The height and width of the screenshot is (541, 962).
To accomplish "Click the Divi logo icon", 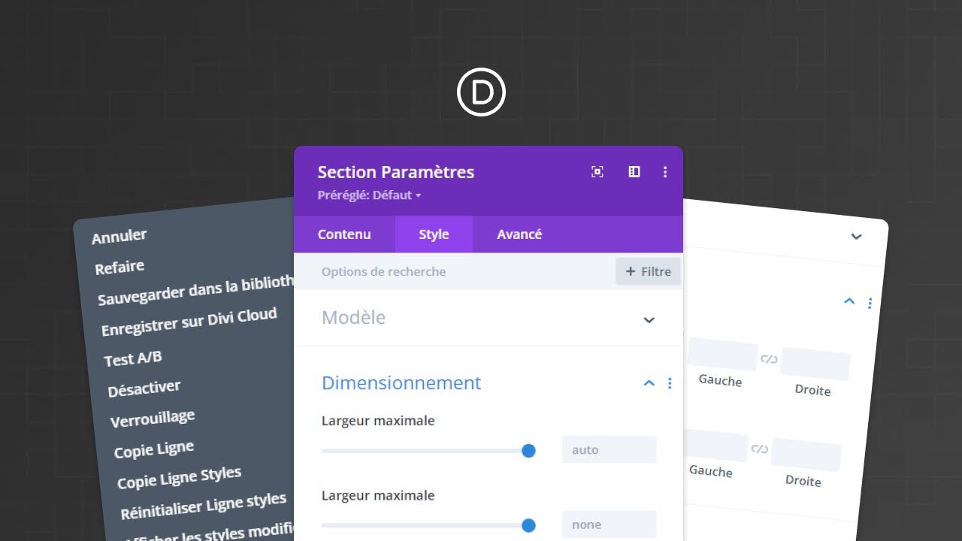I will 481,92.
